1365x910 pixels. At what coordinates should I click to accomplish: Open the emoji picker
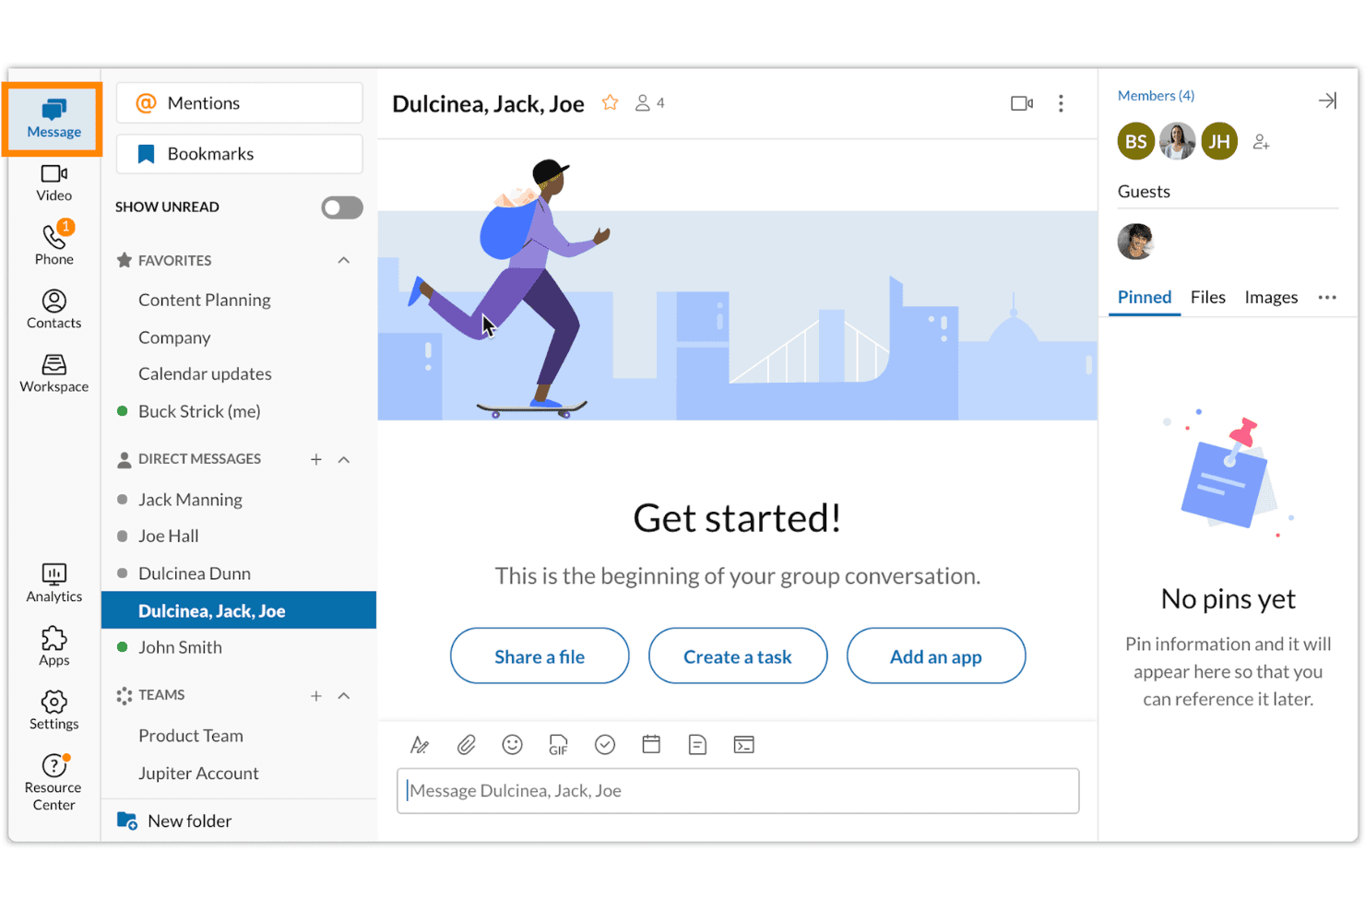point(512,744)
